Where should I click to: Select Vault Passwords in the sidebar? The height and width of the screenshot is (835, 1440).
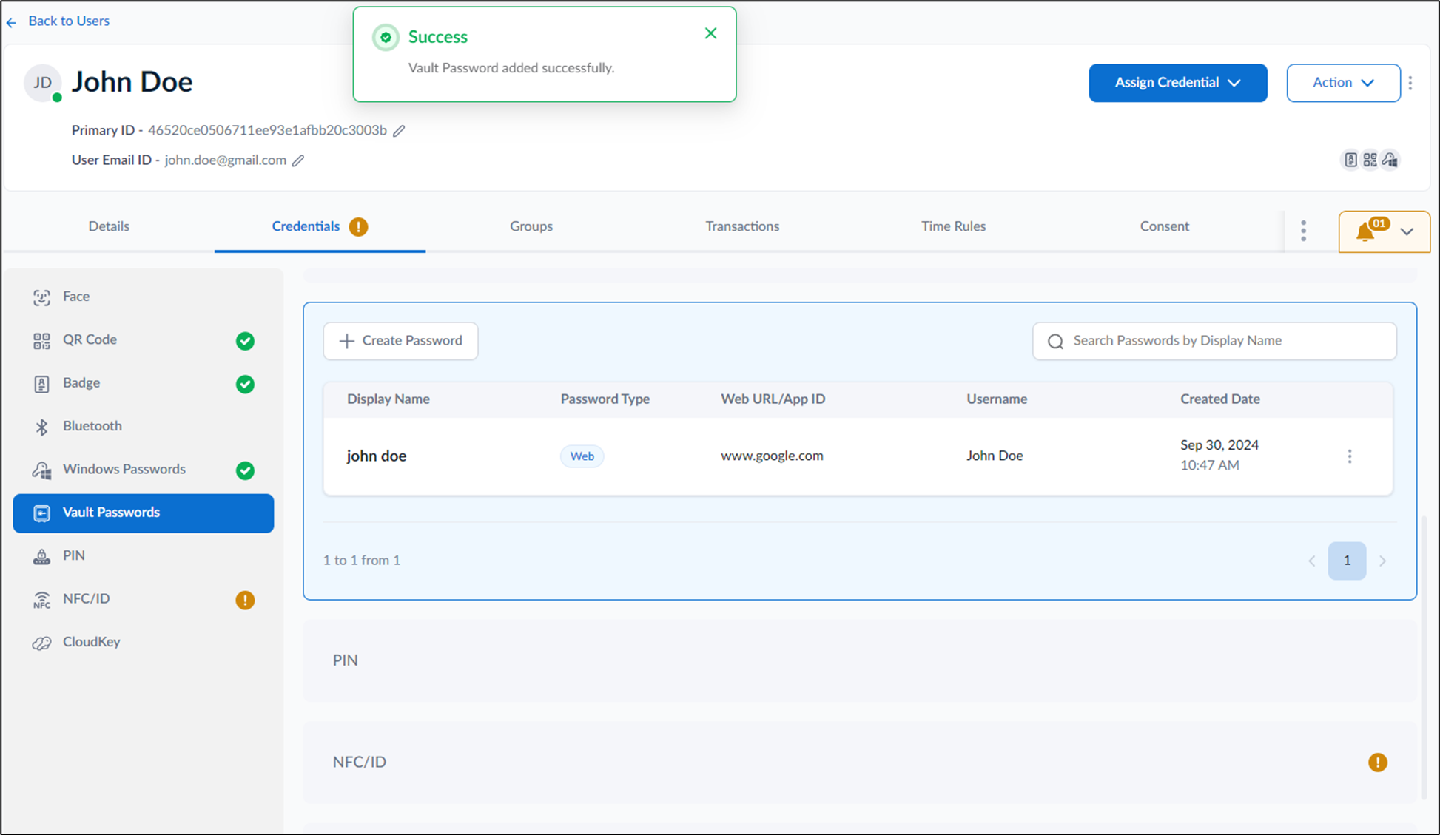pos(144,513)
